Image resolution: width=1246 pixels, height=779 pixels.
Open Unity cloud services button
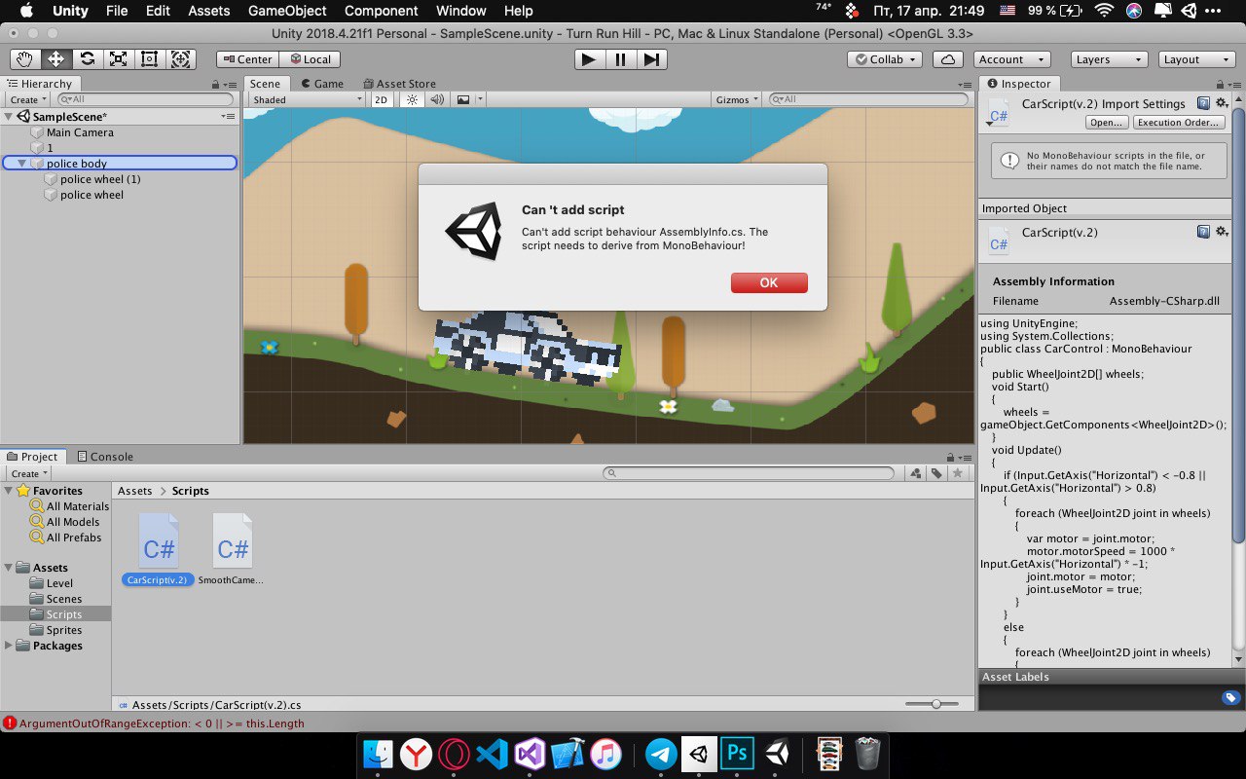coord(947,59)
